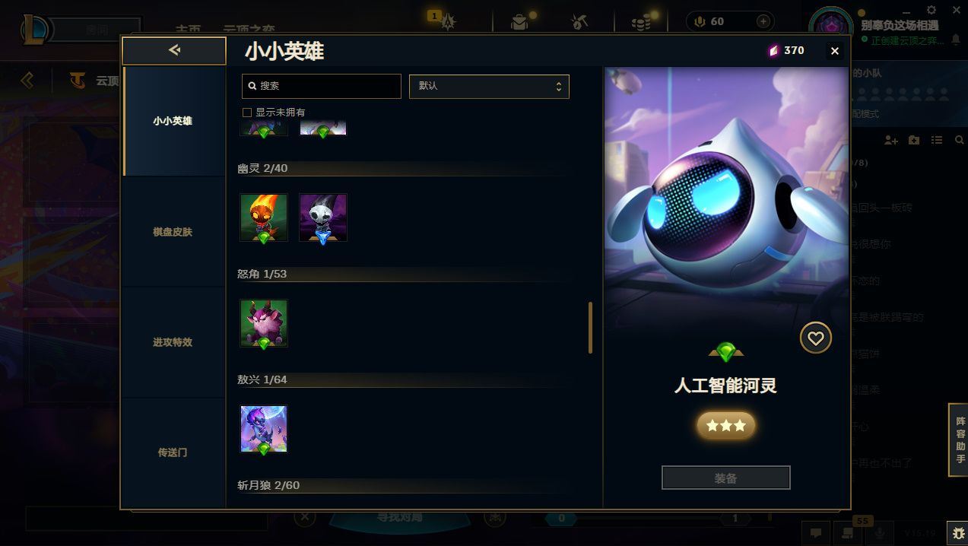Click the back arrow button in modal

pyautogui.click(x=174, y=50)
